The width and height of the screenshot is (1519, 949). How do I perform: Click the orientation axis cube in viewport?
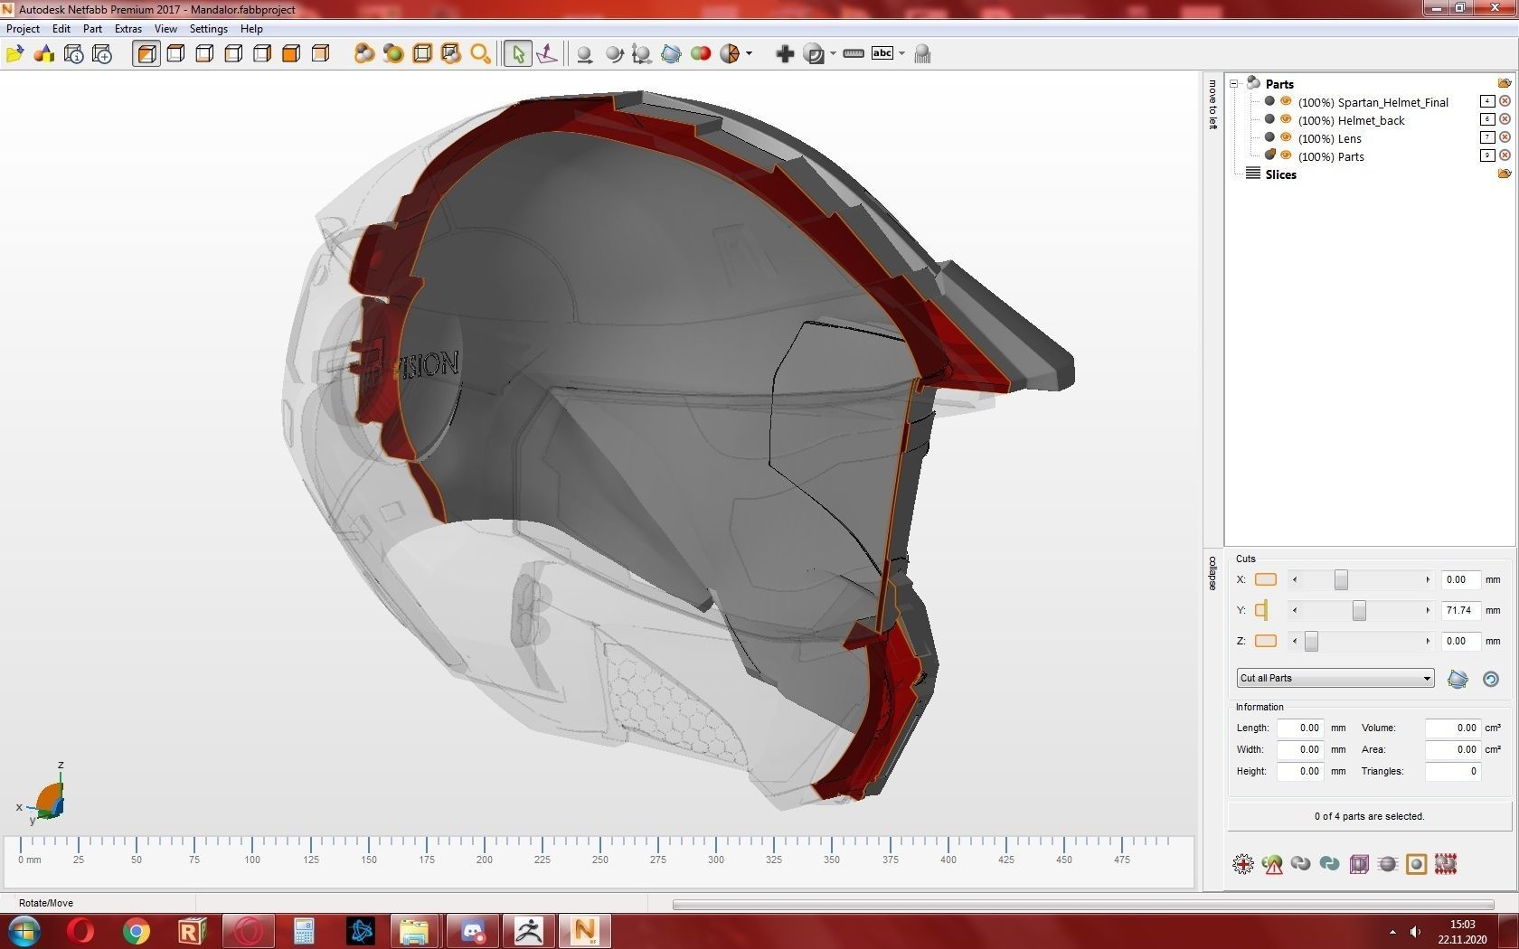[49, 801]
